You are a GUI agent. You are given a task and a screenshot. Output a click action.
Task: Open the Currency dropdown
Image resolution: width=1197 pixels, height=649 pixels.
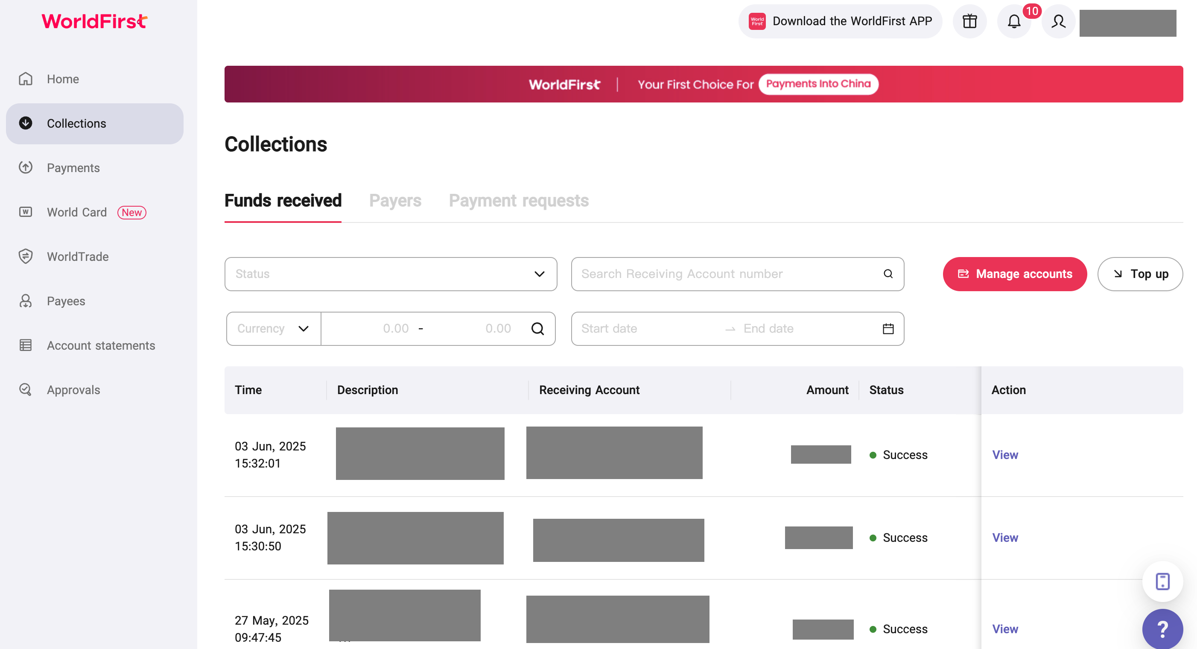(274, 329)
